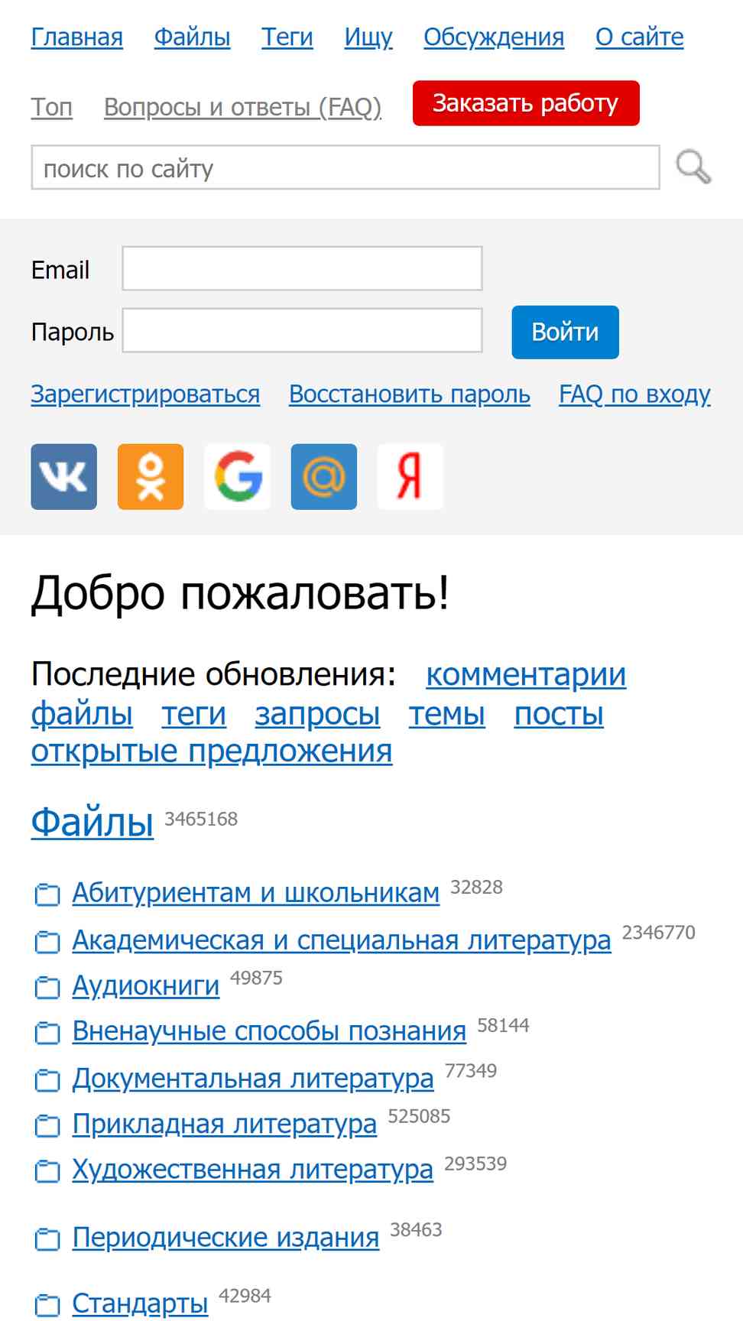Screen dimensions: 743x1321
Task: Click folder icon next to Прикладная литература
Action: click(47, 1125)
